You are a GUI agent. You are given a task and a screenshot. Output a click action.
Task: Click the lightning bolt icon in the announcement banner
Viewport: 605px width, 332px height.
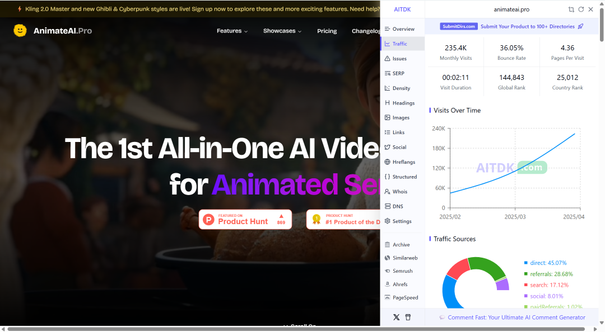(x=19, y=9)
